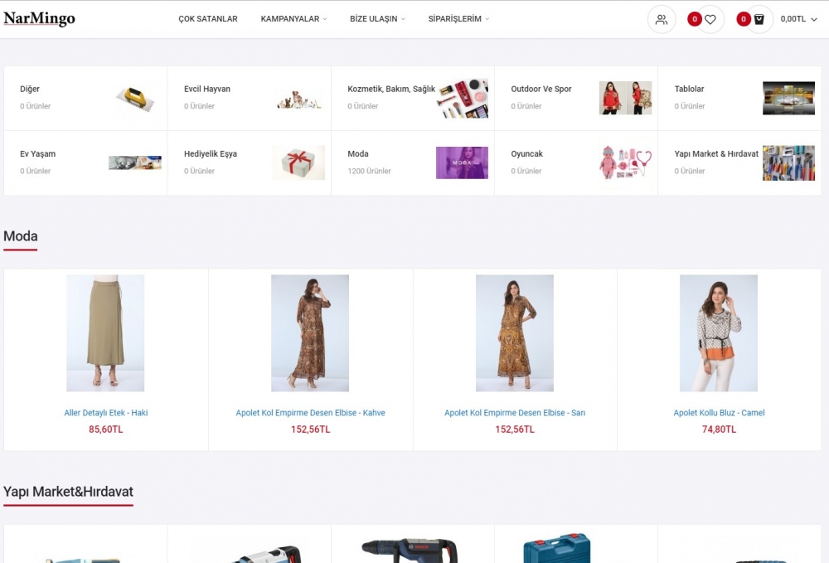Click the red cart count badge
This screenshot has height=563, width=829.
click(744, 20)
